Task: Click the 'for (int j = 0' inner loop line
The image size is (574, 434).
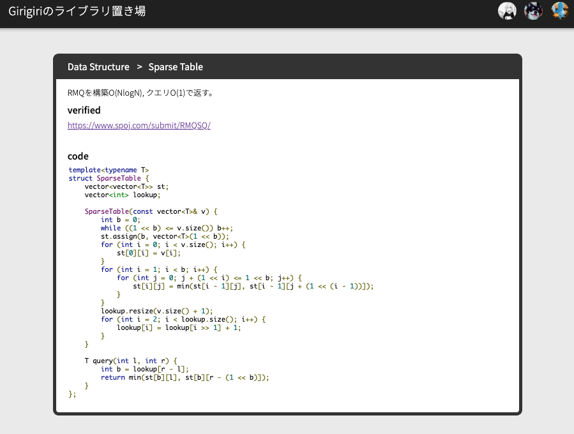Action: 209,278
